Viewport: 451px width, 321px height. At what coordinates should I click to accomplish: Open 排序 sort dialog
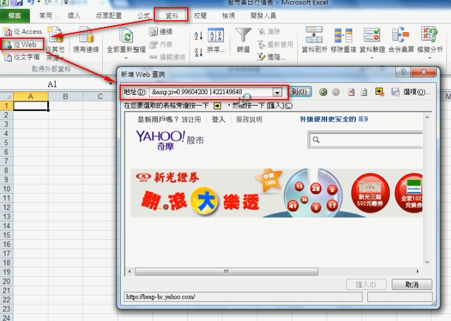click(x=216, y=41)
